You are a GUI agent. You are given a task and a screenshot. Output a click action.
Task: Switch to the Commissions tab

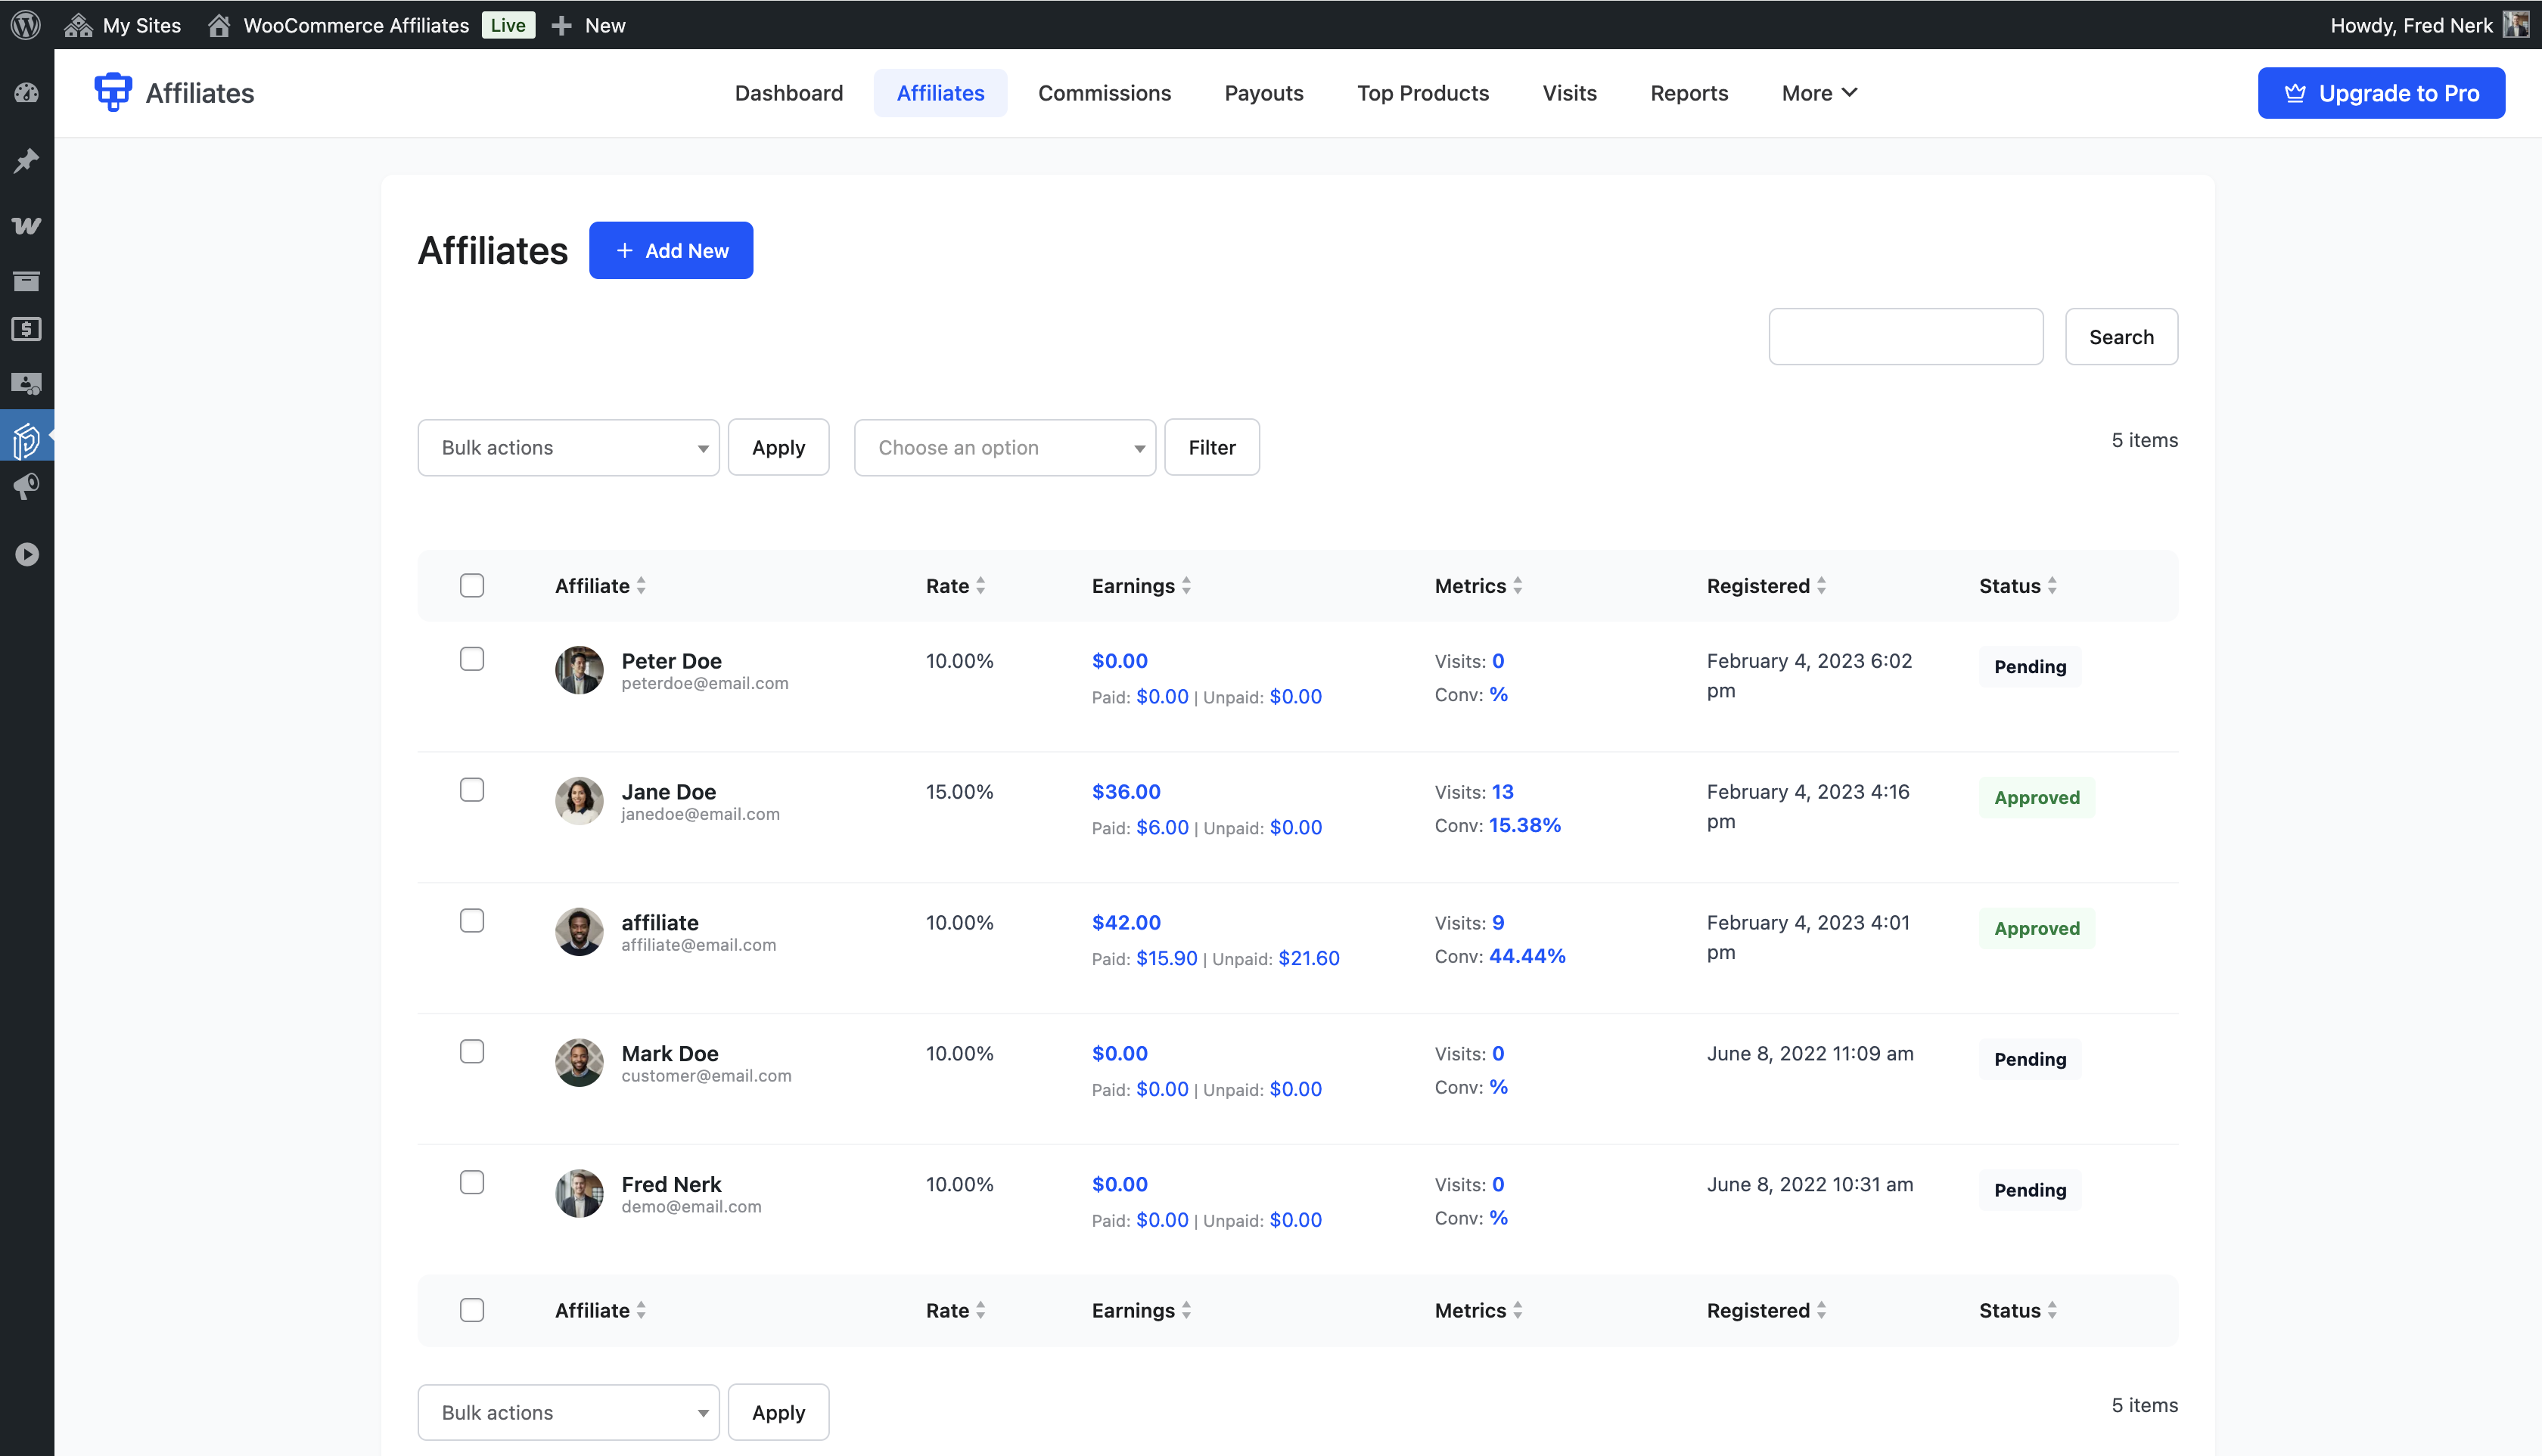coord(1104,92)
